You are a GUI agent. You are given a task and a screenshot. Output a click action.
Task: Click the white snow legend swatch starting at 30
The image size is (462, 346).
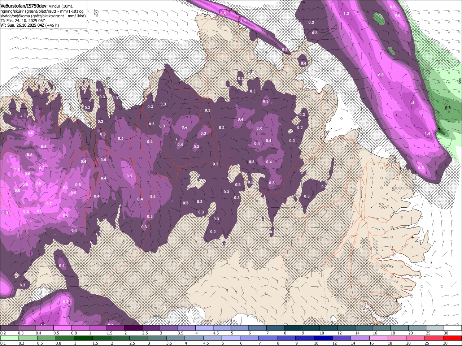tap(453, 328)
